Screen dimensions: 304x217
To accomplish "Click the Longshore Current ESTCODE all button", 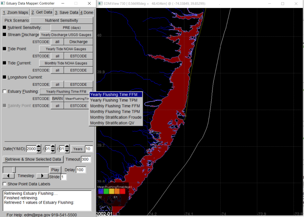I will tap(57, 84).
